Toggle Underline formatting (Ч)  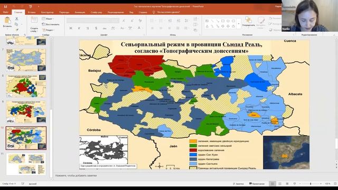coord(88,28)
